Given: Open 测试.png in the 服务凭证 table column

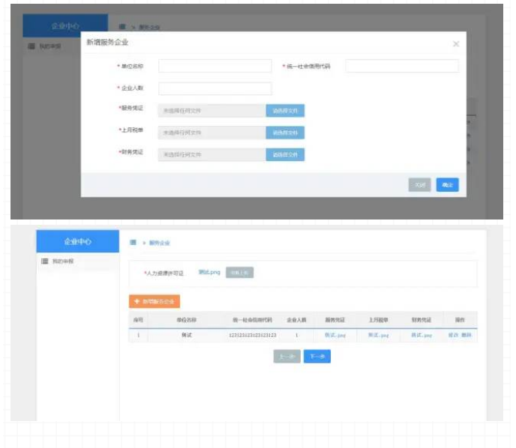Looking at the screenshot, I should (335, 336).
